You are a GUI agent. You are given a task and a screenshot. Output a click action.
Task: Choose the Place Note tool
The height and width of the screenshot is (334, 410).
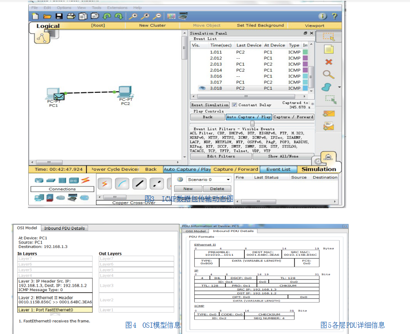[329, 49]
